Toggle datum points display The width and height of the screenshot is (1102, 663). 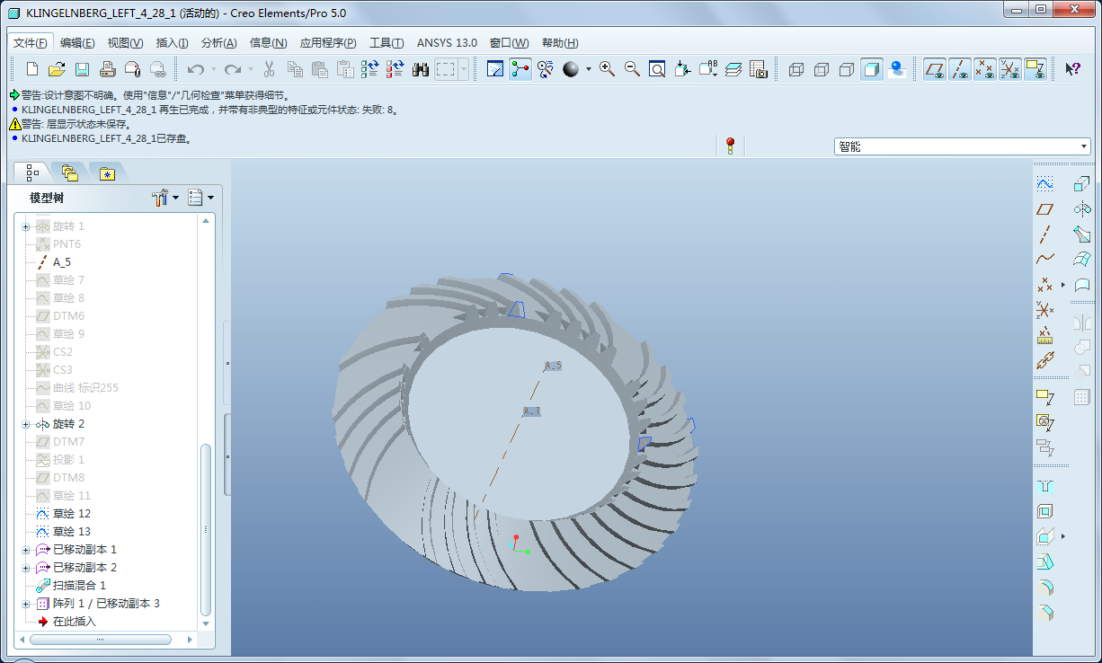[985, 69]
